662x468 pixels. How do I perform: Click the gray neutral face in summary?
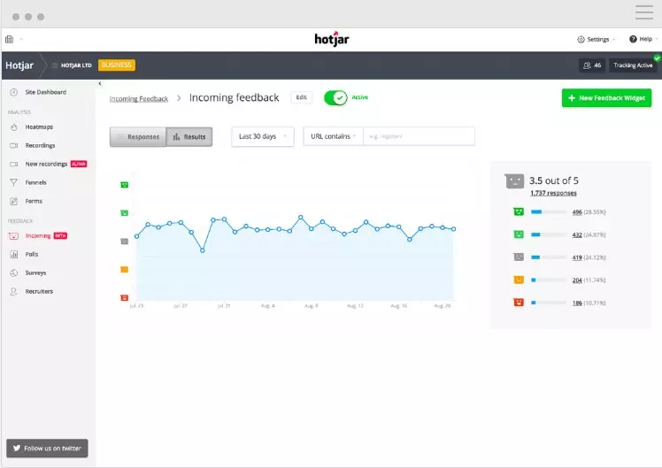click(519, 257)
